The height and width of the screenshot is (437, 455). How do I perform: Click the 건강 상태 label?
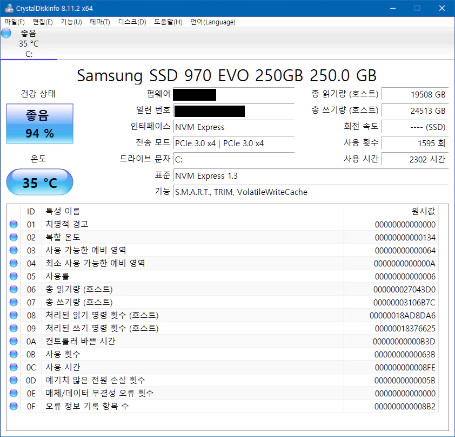[x=38, y=94]
